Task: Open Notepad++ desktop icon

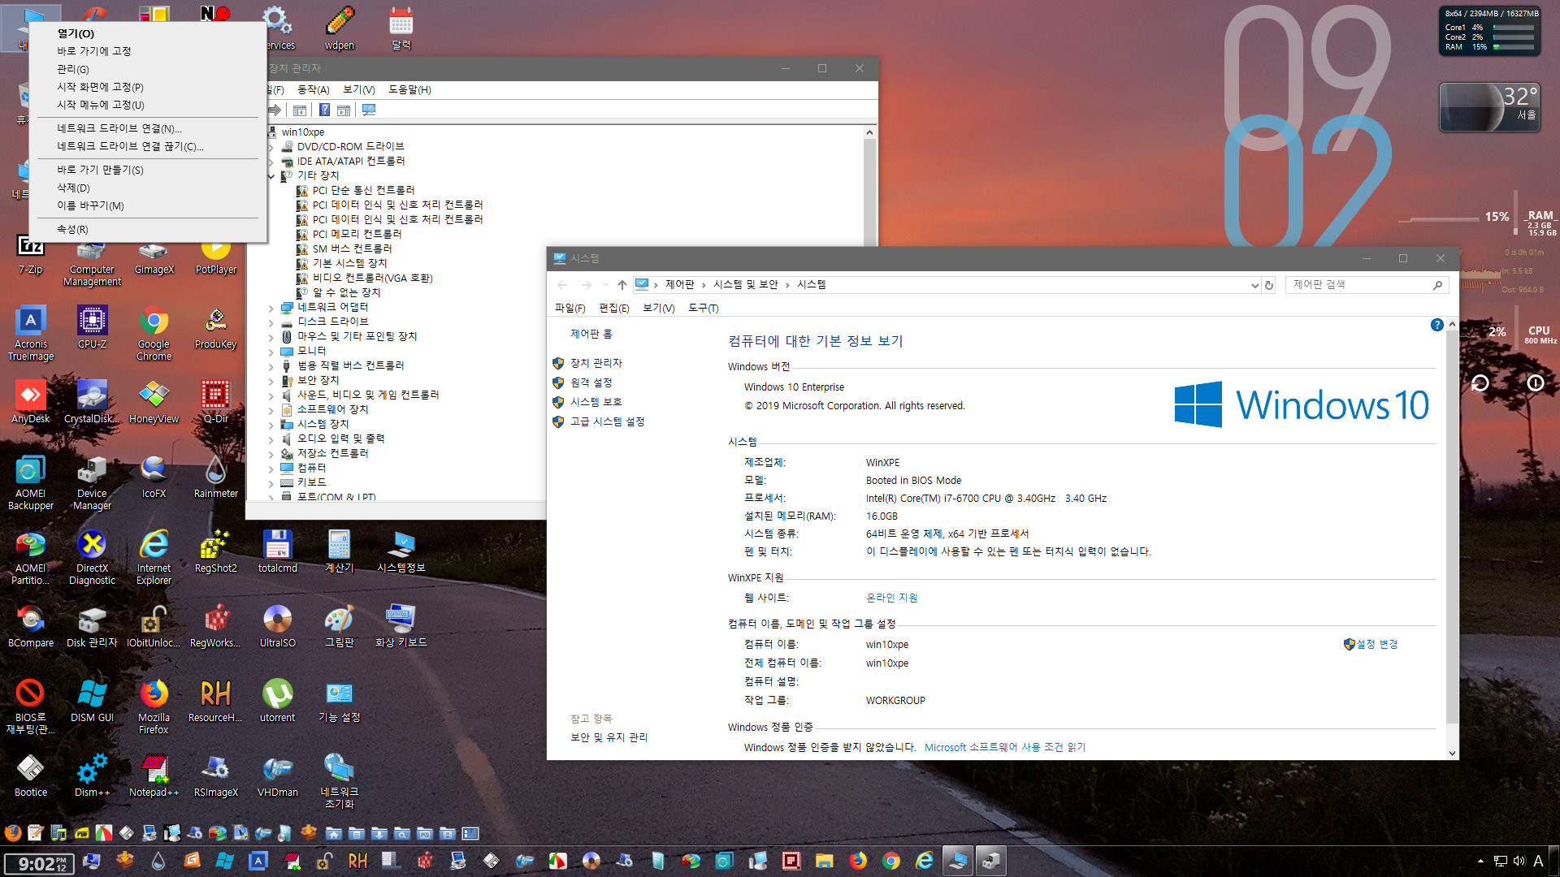Action: [154, 775]
